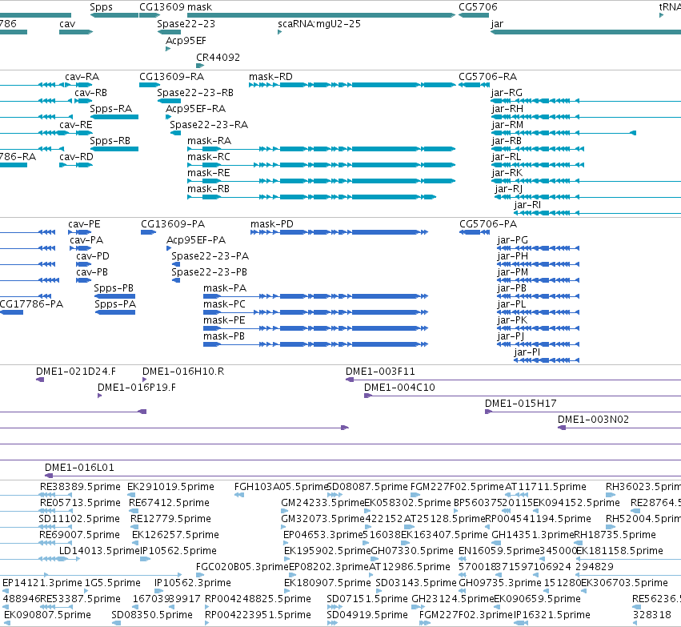
Task: Click the mask-PD protein feature
Action: (x=339, y=232)
